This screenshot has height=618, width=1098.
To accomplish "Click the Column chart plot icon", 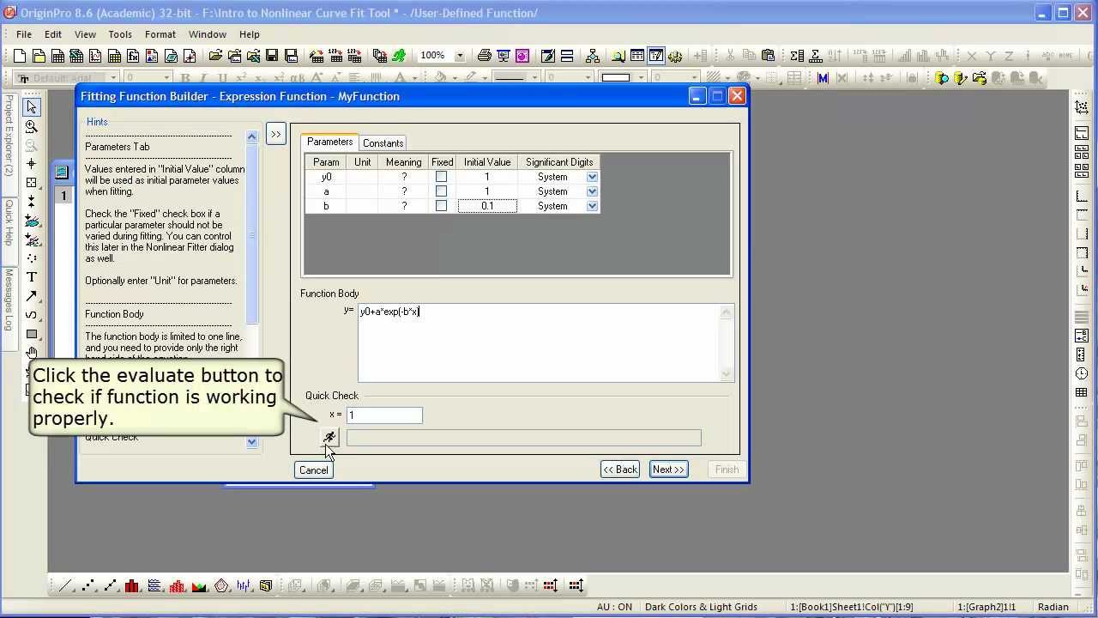I will click(132, 586).
